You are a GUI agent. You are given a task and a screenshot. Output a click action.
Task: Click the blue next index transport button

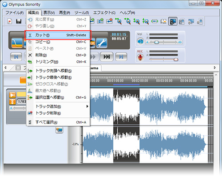coord(121,56)
